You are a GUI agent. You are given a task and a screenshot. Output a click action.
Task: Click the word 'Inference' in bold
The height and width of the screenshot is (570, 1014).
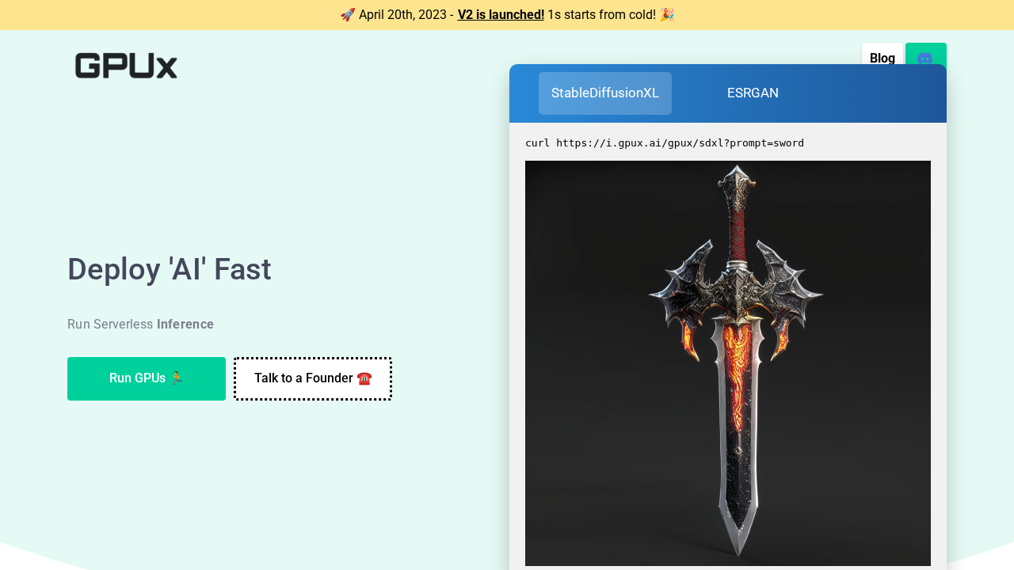tap(185, 324)
